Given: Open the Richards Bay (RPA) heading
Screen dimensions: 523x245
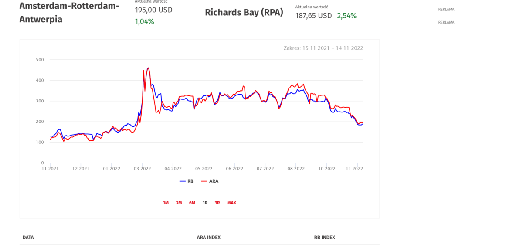Looking at the screenshot, I should coord(244,13).
